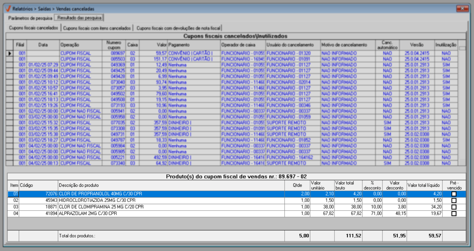Open the Parâmetros de pesquisa tab

pos(30,18)
